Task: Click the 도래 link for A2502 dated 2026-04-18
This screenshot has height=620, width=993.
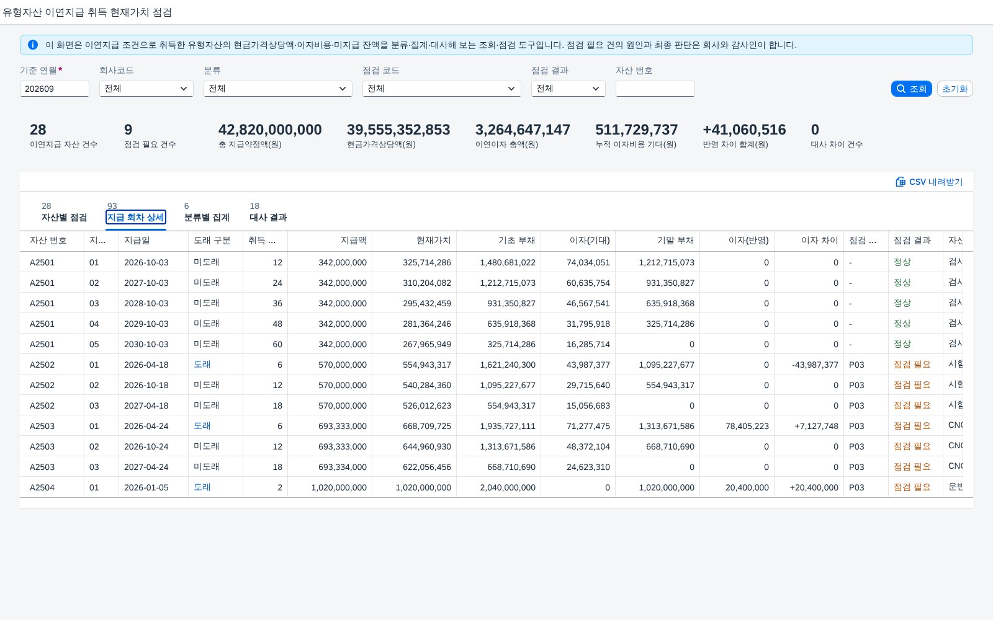Action: click(x=202, y=365)
